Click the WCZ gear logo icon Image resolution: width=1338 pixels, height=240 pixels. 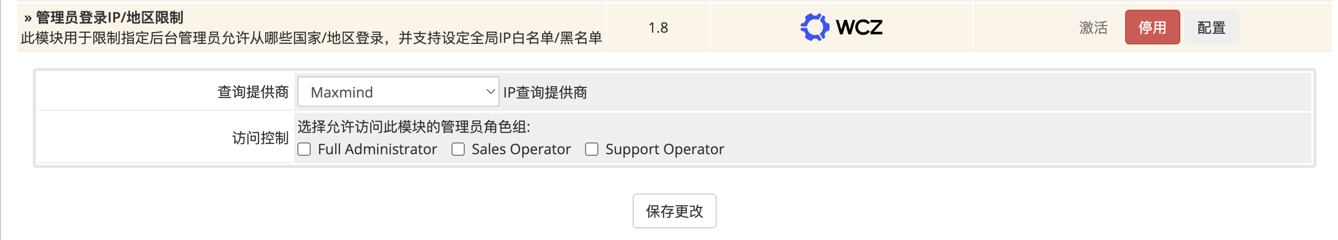coord(814,27)
